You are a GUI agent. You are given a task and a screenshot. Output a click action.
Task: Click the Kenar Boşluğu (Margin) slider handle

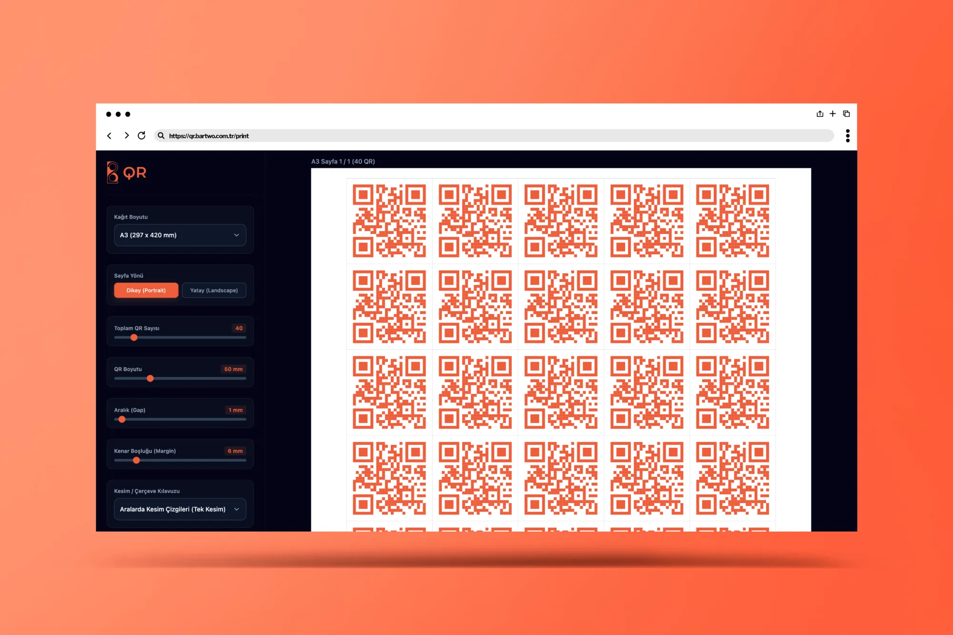136,460
